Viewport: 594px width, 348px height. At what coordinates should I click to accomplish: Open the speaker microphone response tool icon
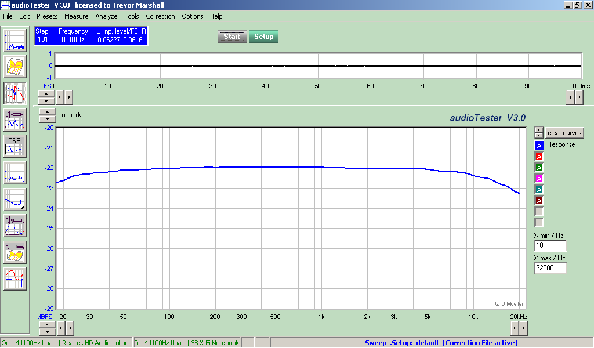15,226
